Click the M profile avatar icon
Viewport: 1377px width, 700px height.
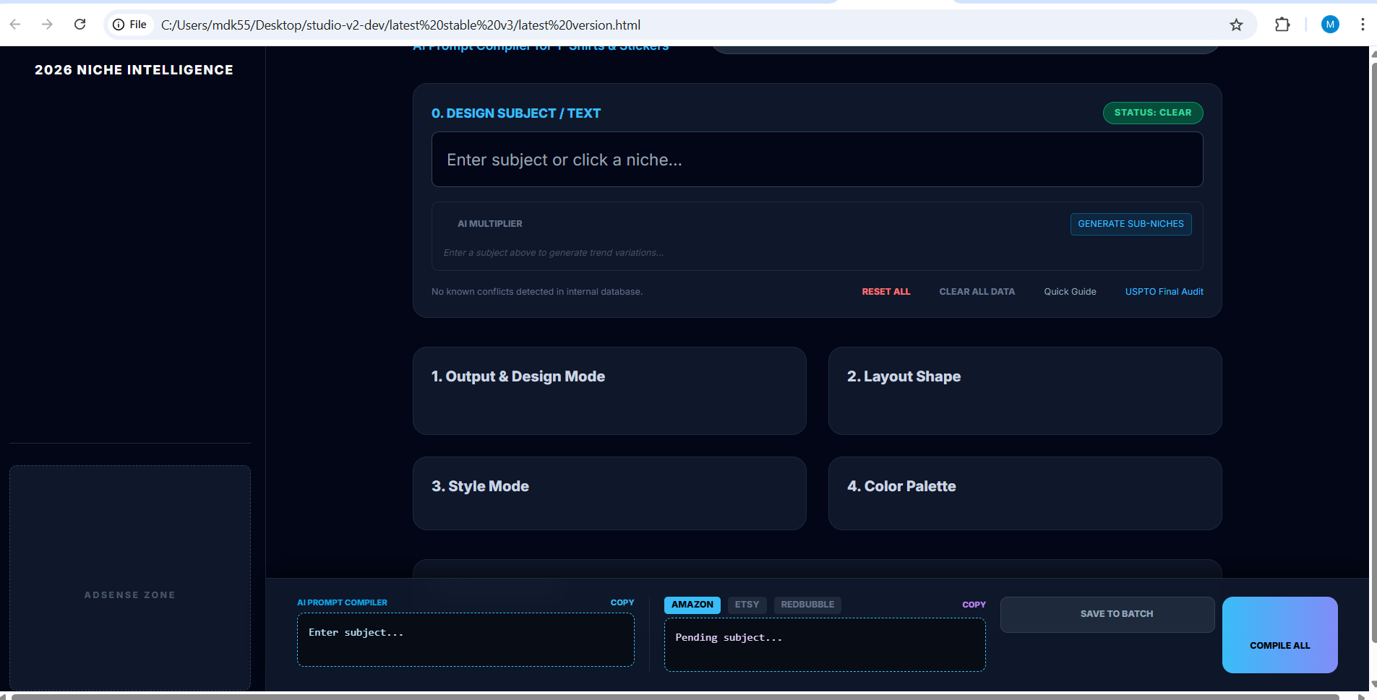tap(1330, 25)
